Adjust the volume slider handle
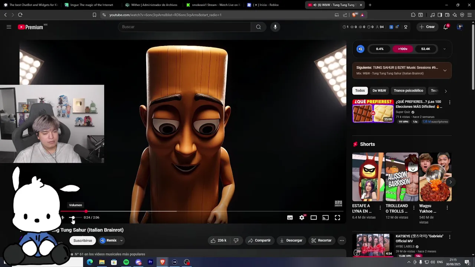 pos(73,218)
